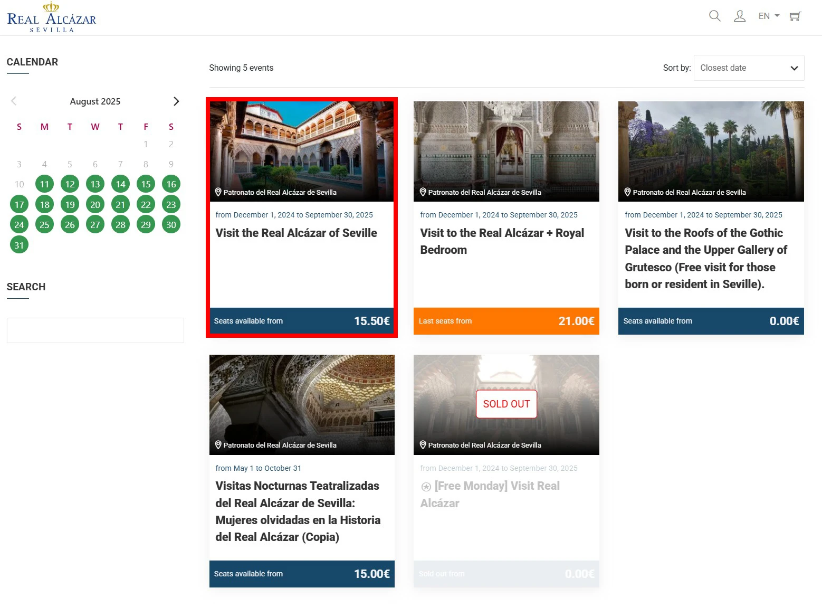Select August 15 in the calendar
This screenshot has width=822, height=607.
146,184
